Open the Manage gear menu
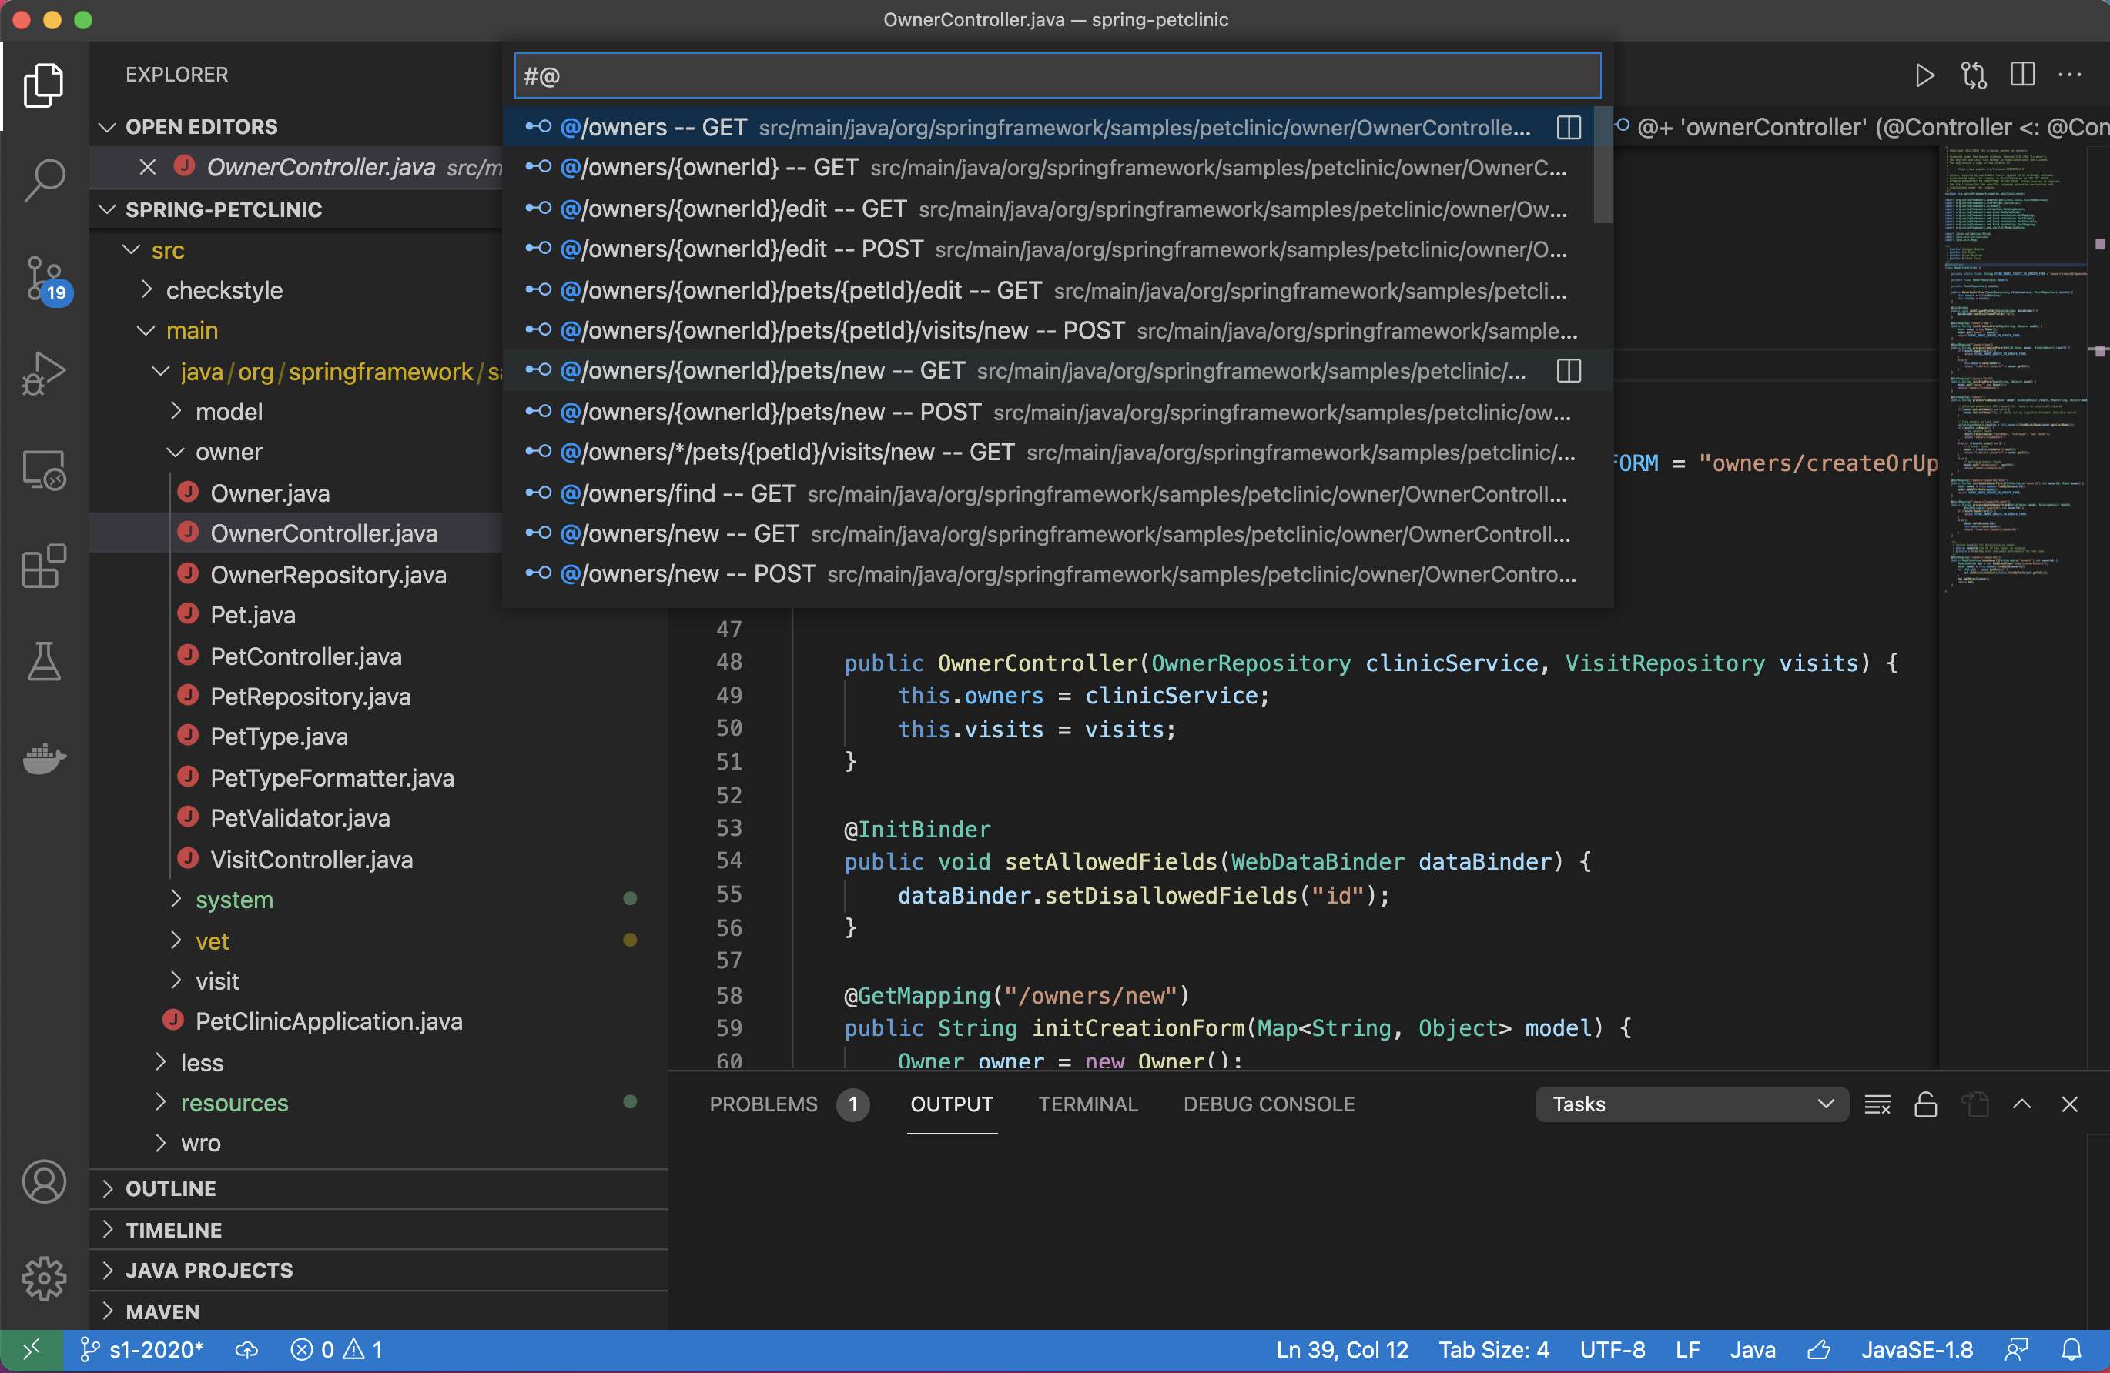Image resolution: width=2110 pixels, height=1373 pixels. [43, 1278]
